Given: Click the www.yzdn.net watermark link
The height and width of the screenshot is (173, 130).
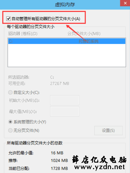Looking at the screenshot, I should (99, 167).
